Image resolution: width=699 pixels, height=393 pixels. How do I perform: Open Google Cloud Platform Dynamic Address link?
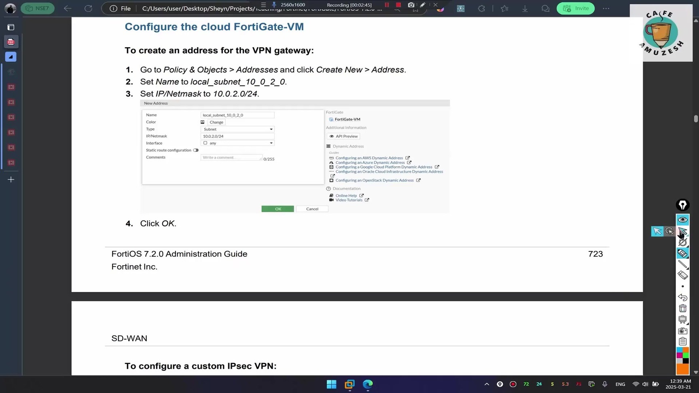[x=384, y=167]
